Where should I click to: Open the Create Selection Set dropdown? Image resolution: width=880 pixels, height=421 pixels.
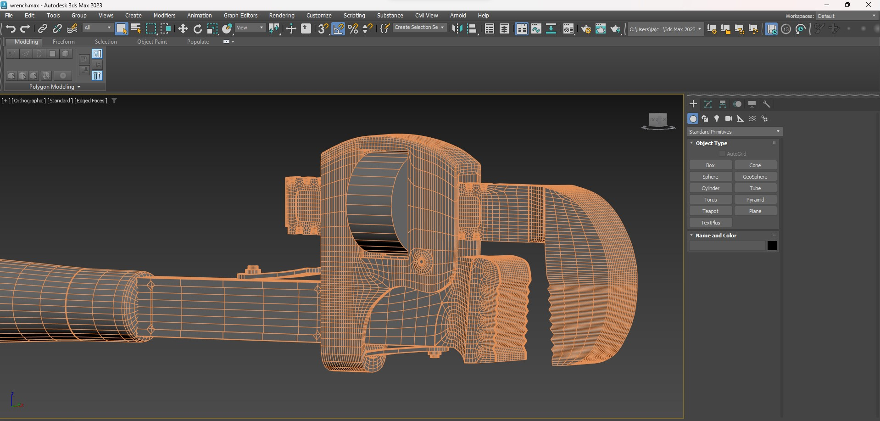(x=419, y=28)
